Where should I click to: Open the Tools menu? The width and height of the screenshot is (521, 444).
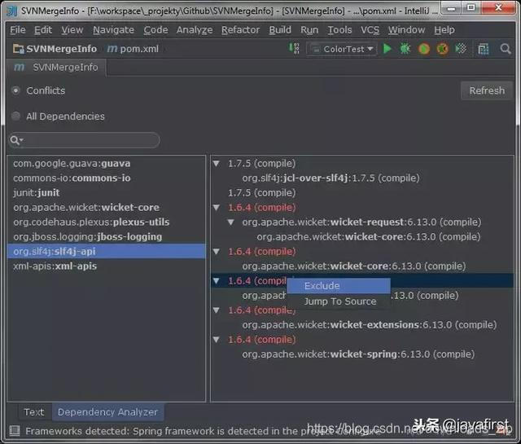tap(339, 30)
